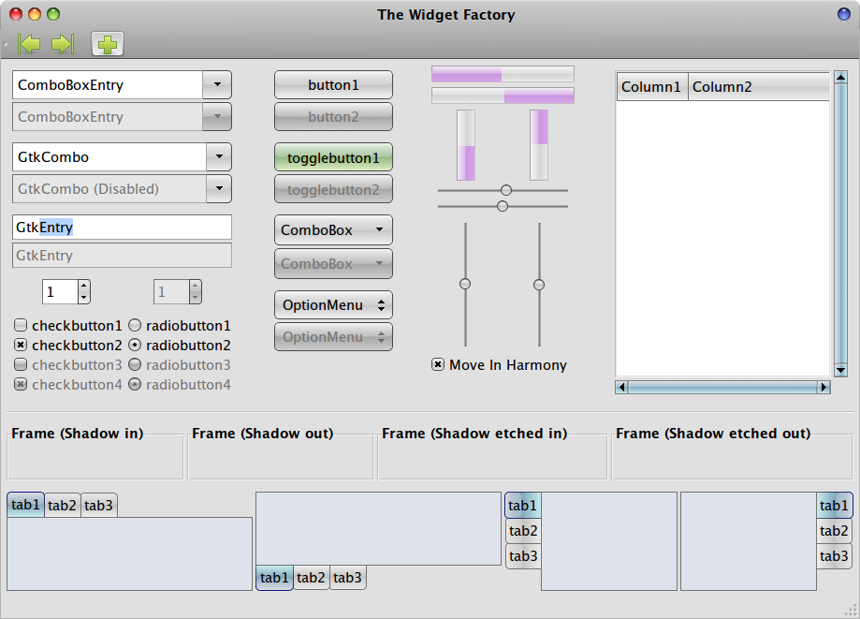The height and width of the screenshot is (619, 860).
Task: Open the active ComboBox dropdown
Action: pos(333,230)
